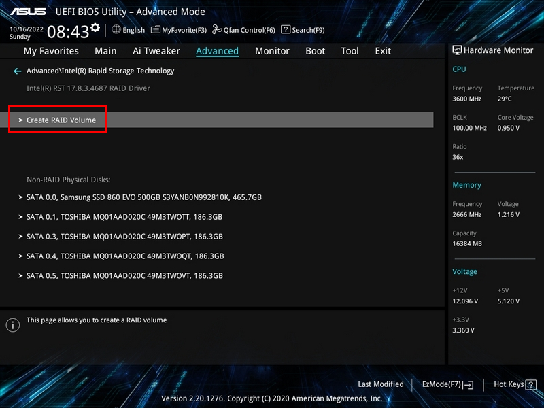This screenshot has width=544, height=408.
Task: Click the Hardware Monitor display icon
Action: click(x=457, y=50)
